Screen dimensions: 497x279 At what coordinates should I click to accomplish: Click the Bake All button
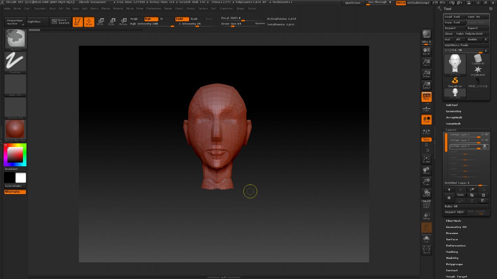466,207
